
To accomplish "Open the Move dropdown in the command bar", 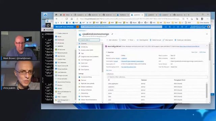I will 131,40.
